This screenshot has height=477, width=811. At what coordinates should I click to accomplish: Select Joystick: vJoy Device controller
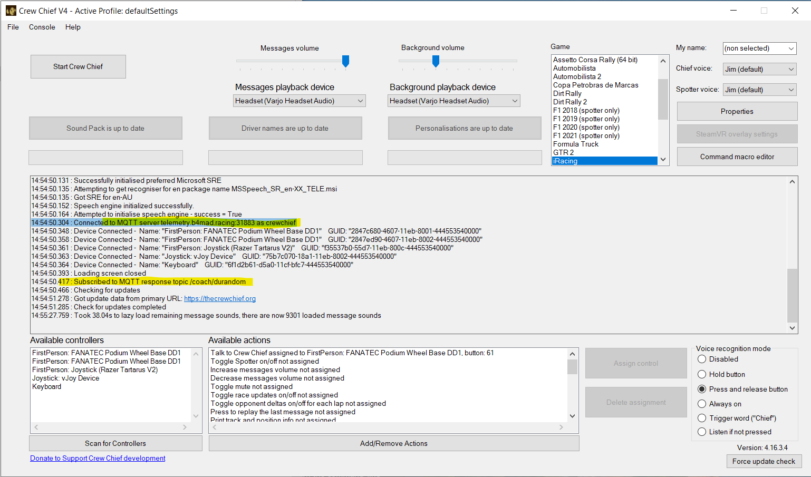click(110, 378)
